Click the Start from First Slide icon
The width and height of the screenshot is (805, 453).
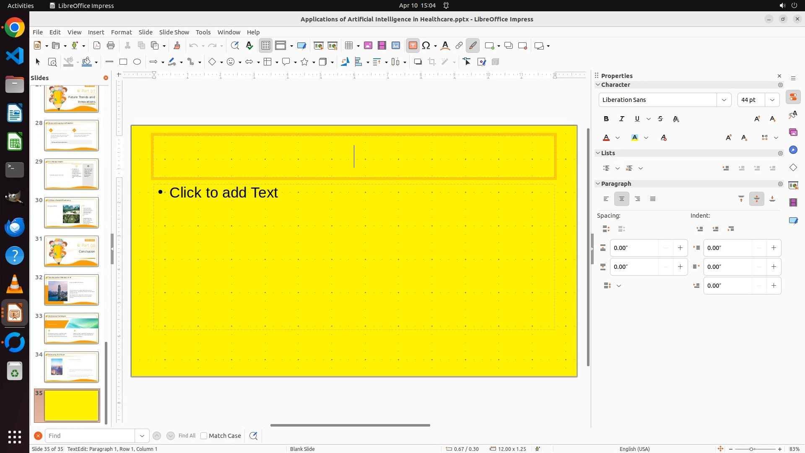[x=318, y=46]
